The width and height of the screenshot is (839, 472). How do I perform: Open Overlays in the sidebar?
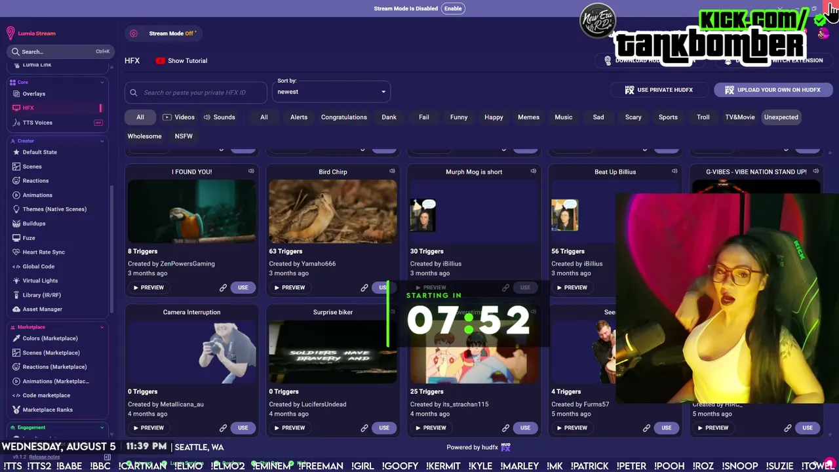[34, 94]
